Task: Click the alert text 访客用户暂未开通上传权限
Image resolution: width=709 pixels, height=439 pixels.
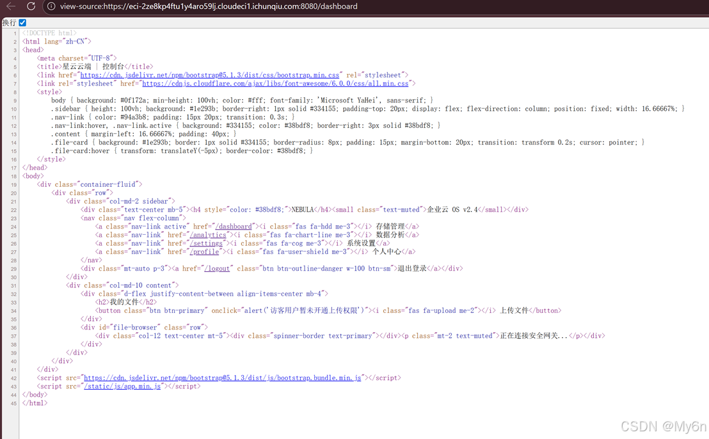Action: pos(315,310)
